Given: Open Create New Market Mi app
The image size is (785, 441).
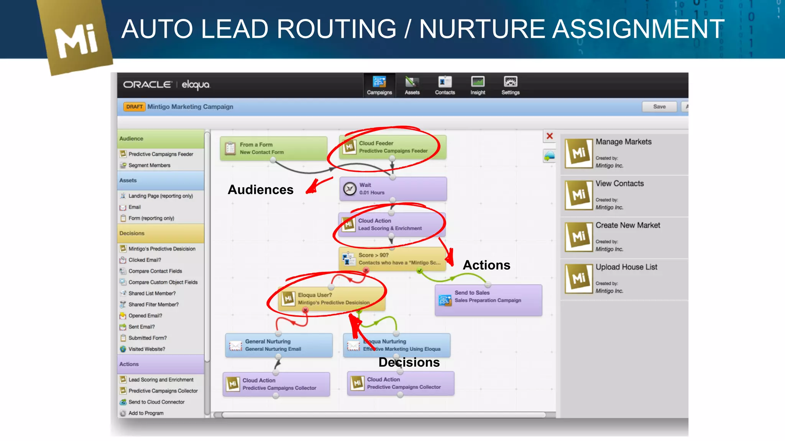Looking at the screenshot, I should point(579,237).
